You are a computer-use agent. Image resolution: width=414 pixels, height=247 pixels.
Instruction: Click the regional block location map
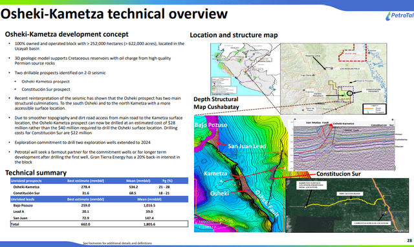point(334,79)
